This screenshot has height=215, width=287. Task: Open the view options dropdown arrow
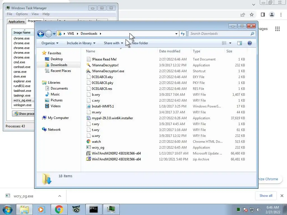pyautogui.click(x=230, y=43)
